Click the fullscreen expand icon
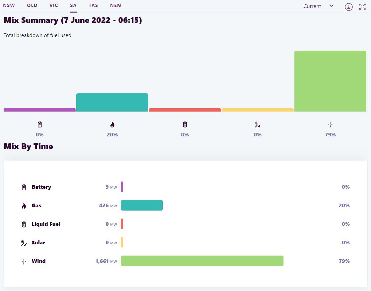 coord(362,7)
